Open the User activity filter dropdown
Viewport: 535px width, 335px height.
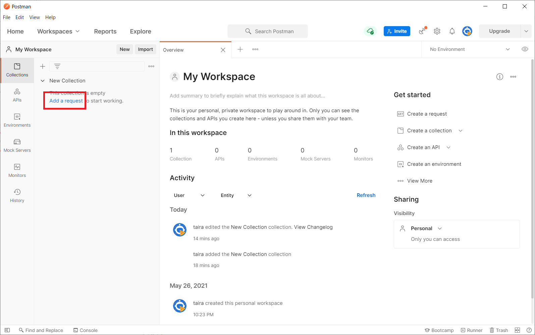click(x=189, y=195)
